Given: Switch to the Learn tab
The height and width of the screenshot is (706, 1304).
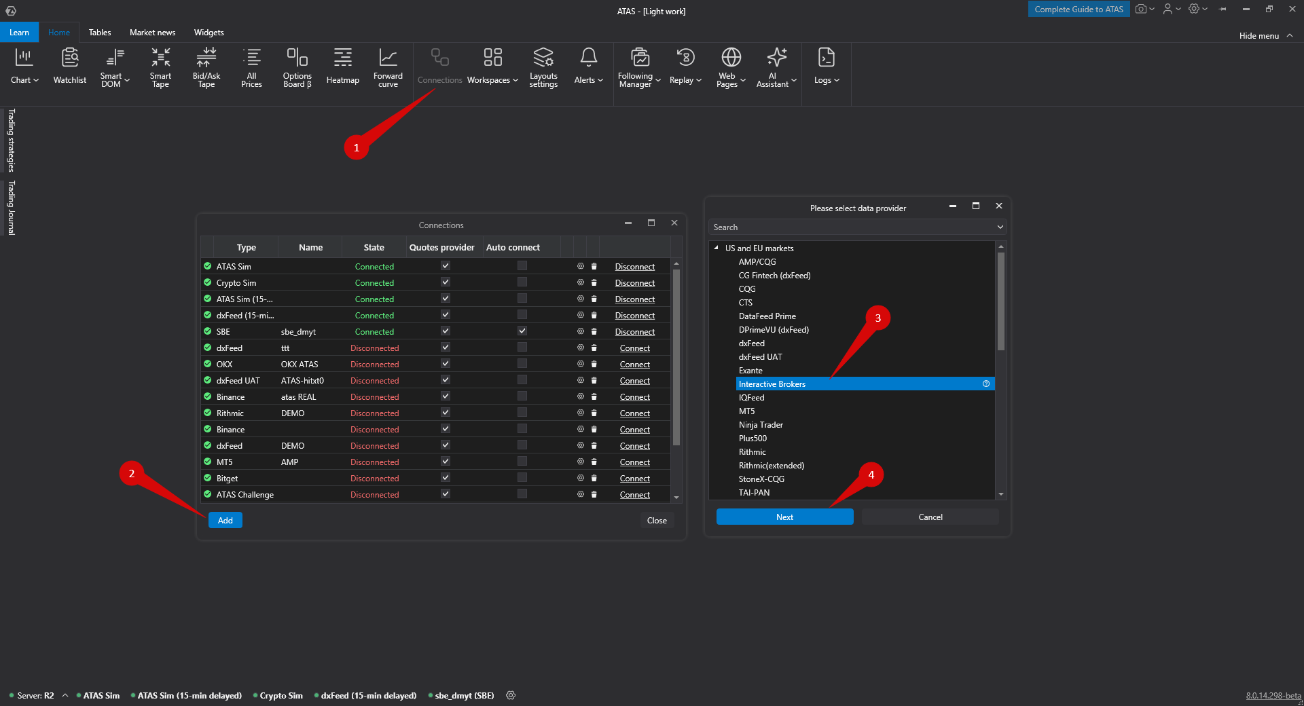Looking at the screenshot, I should [19, 33].
